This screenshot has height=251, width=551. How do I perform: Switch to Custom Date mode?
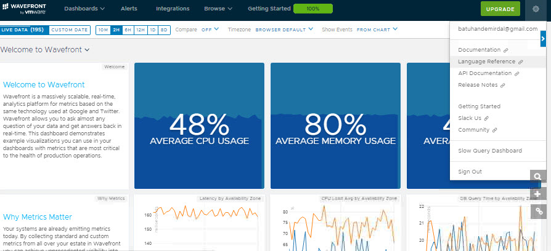[69, 30]
